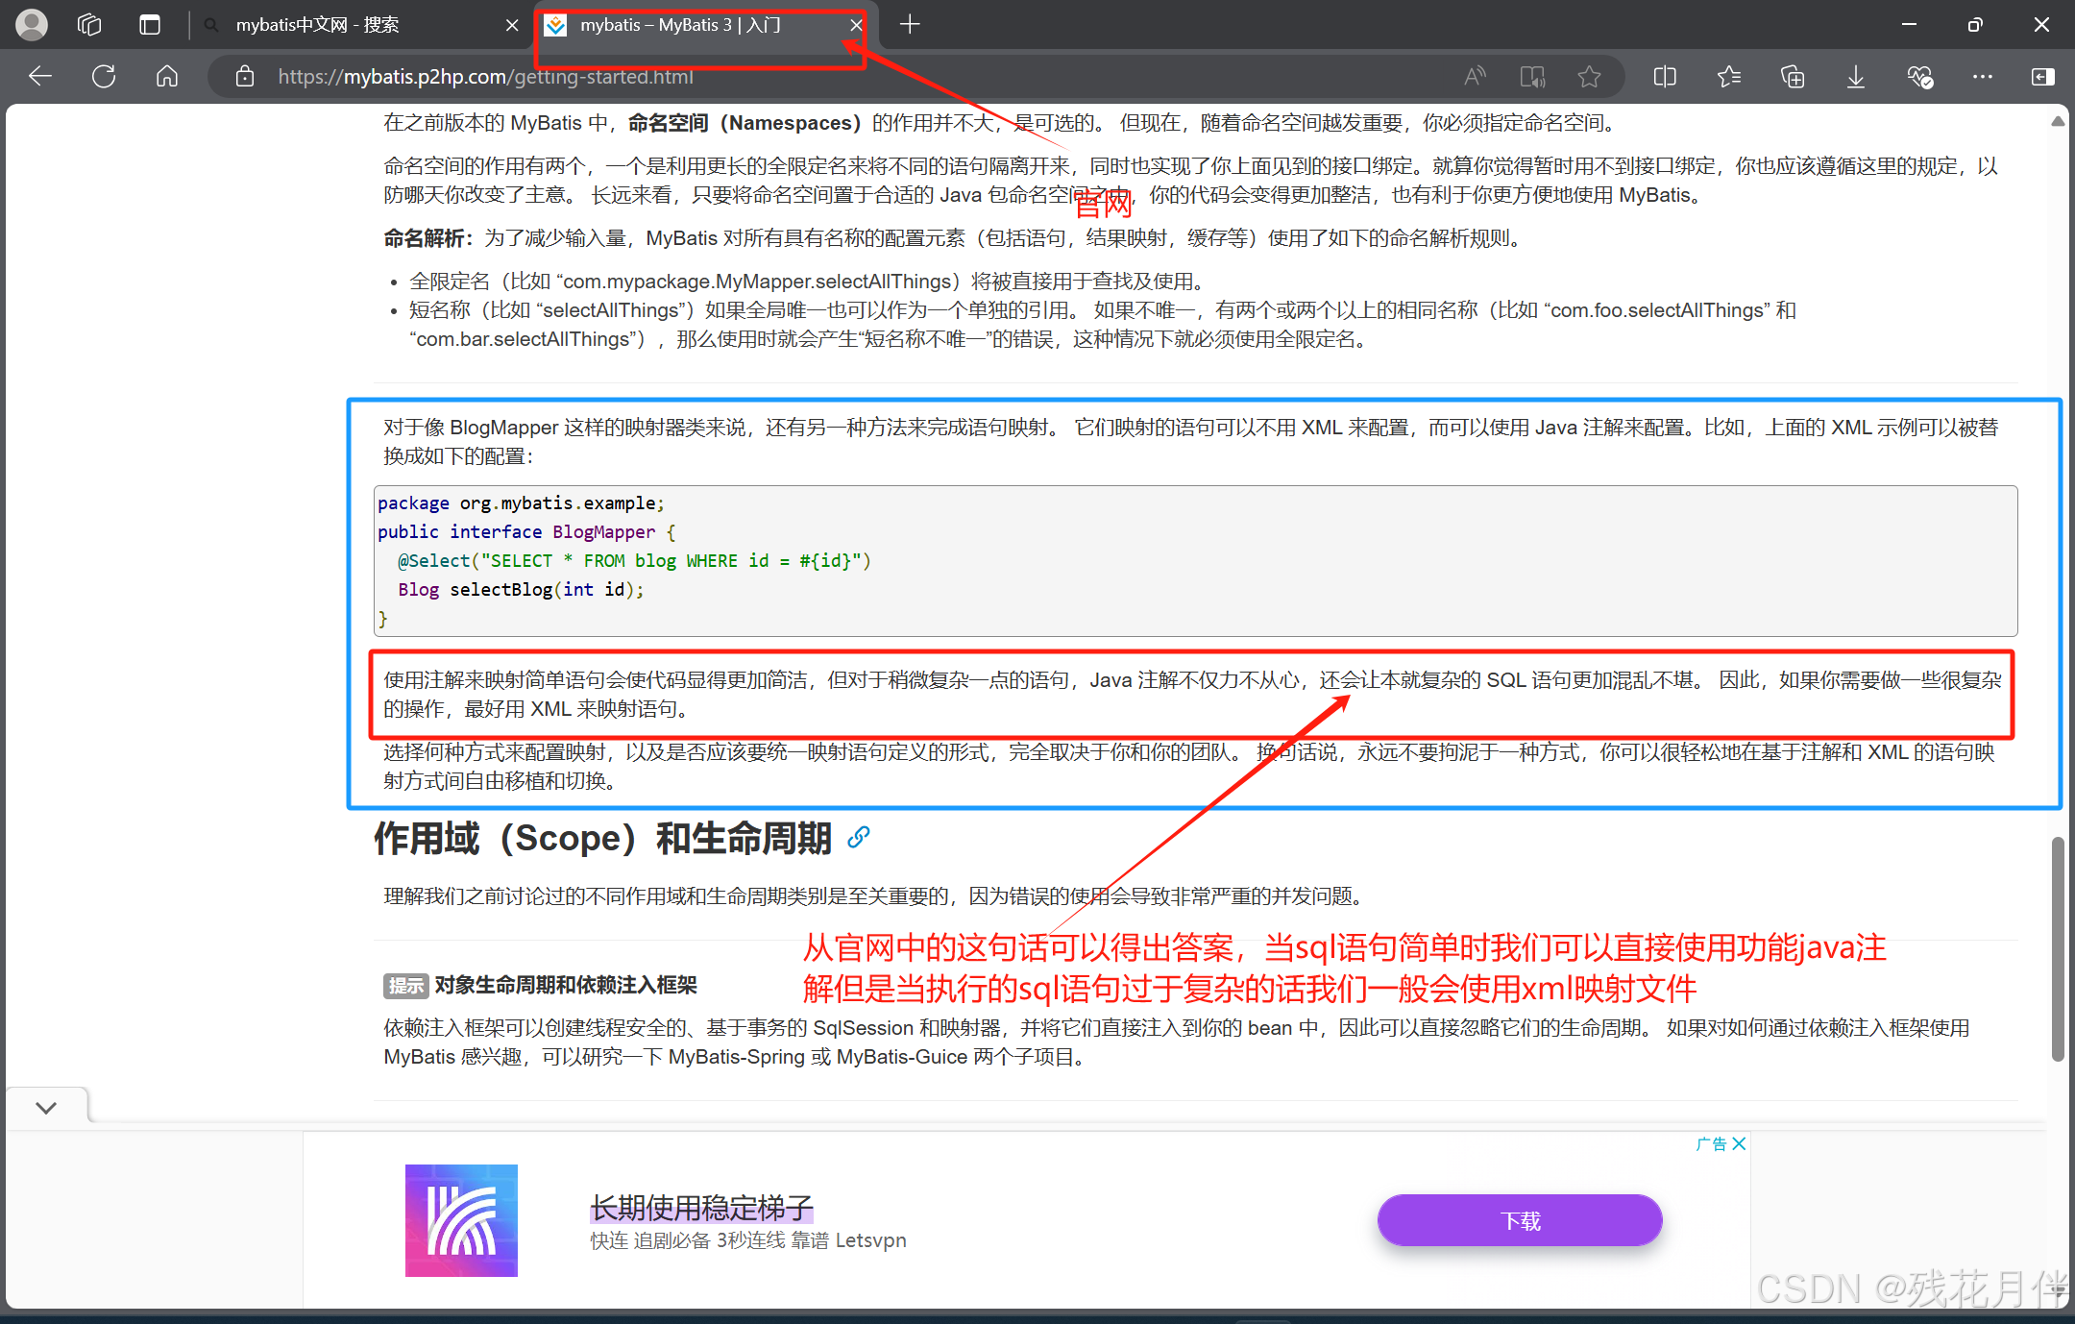The width and height of the screenshot is (2075, 1324).
Task: Open split screen view
Action: [x=1664, y=76]
